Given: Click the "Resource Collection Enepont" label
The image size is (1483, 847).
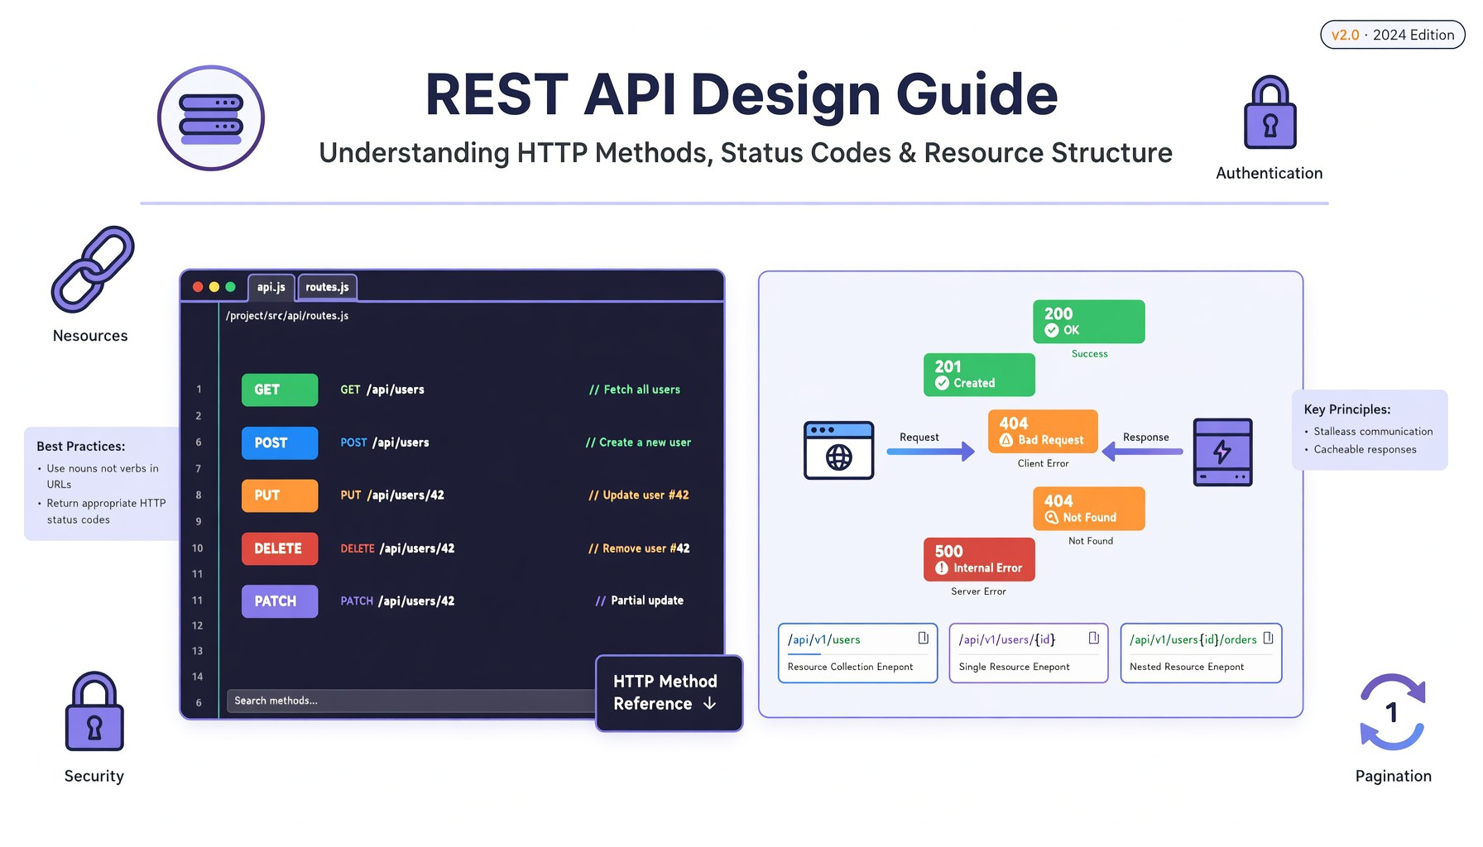Looking at the screenshot, I should coord(851,667).
